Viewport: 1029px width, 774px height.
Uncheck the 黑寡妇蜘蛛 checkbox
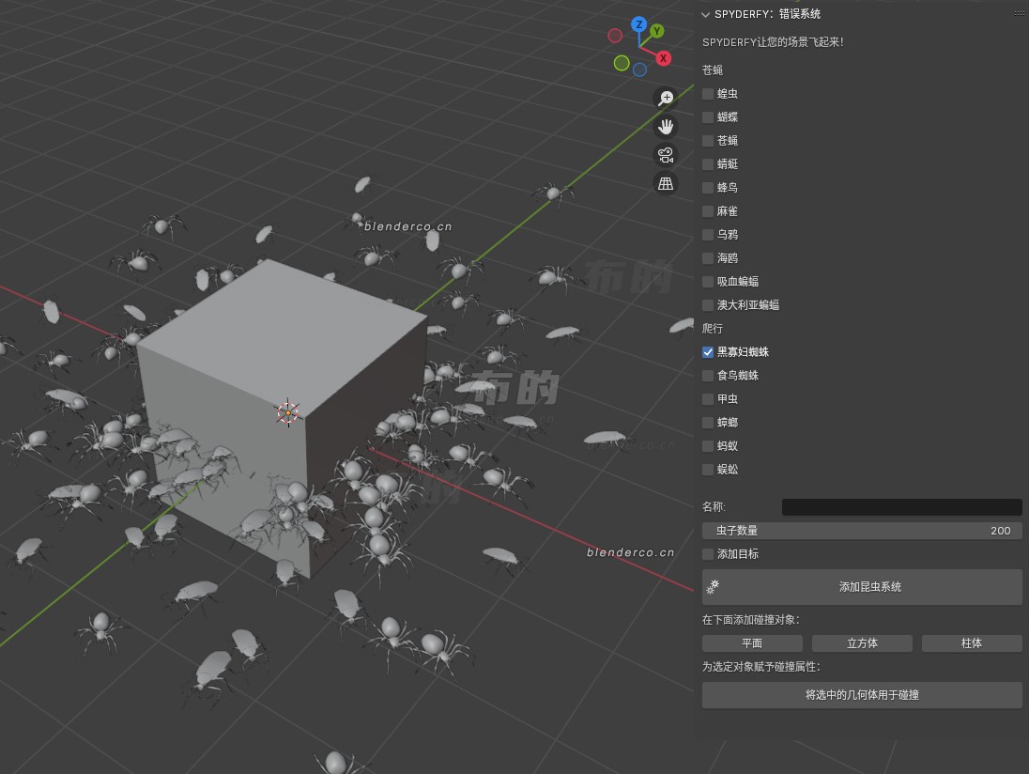point(708,352)
